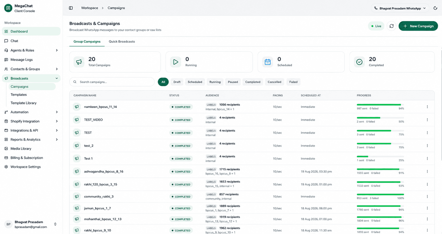This screenshot has width=442, height=234.
Task: Click the Total Campaigns megaphone icon
Action: 79,62
